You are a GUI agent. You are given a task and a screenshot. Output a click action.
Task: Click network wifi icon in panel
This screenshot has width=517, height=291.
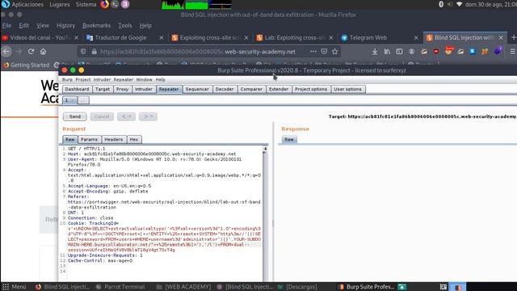pyautogui.click(x=460, y=4)
